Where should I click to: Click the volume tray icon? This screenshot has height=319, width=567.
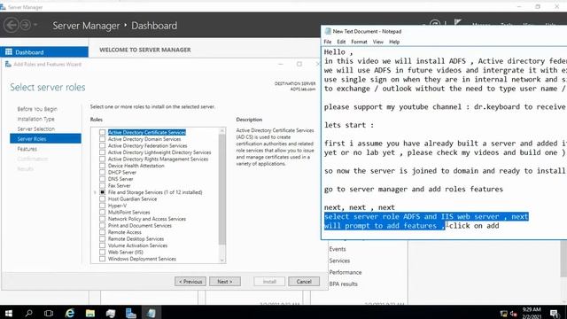point(513,314)
